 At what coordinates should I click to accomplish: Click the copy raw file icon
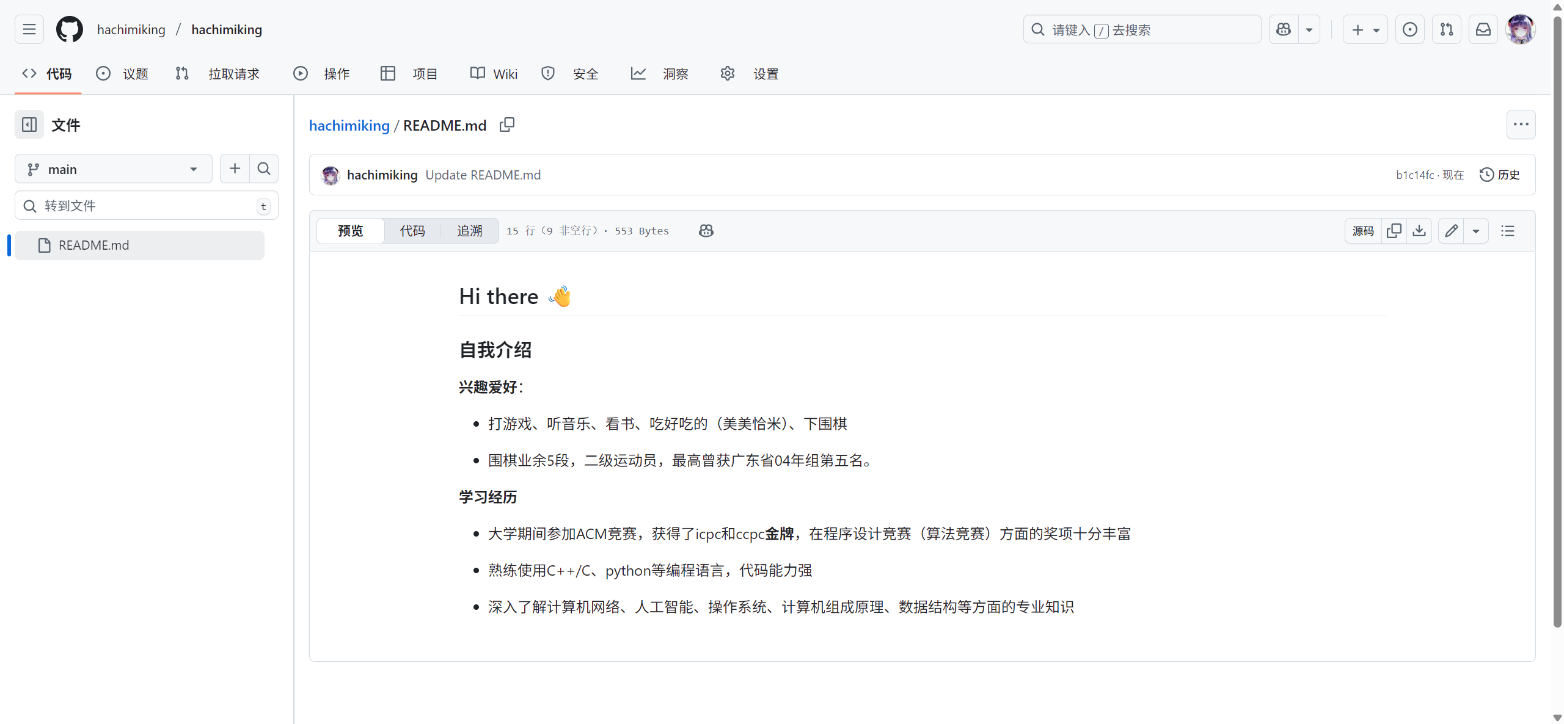pos(1394,231)
